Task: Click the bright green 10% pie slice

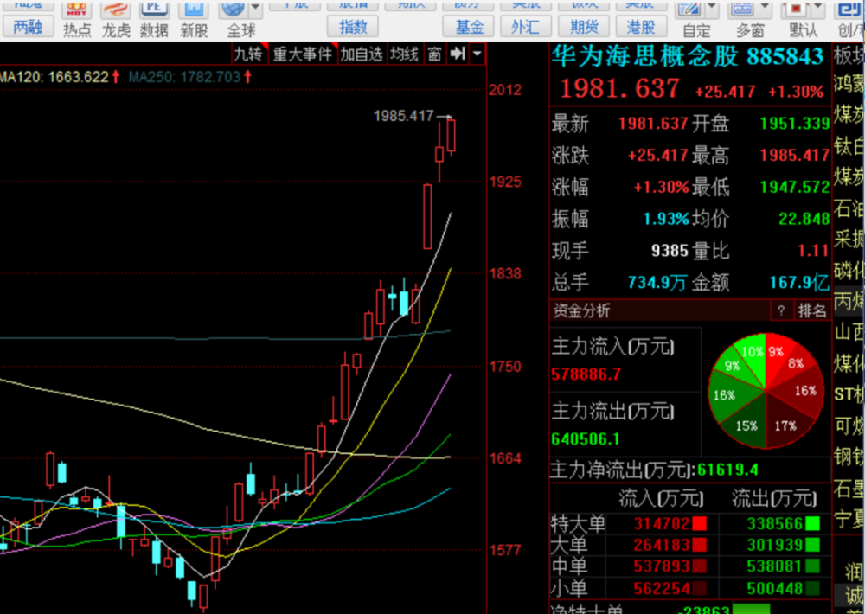Action: point(752,353)
